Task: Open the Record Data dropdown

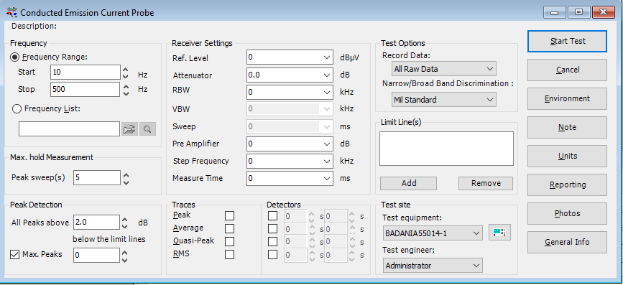Action: pyautogui.click(x=444, y=69)
